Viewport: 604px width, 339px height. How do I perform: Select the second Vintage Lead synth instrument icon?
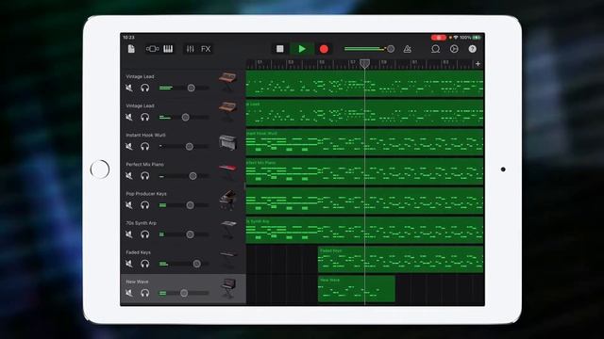click(227, 111)
